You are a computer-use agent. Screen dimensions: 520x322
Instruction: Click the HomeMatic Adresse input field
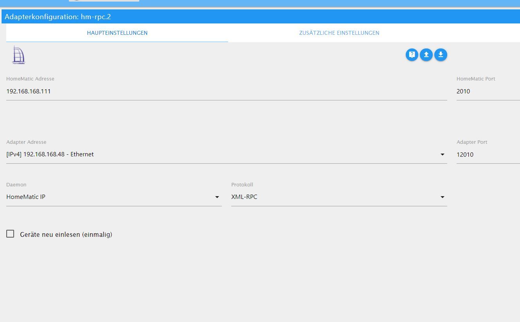pos(227,91)
